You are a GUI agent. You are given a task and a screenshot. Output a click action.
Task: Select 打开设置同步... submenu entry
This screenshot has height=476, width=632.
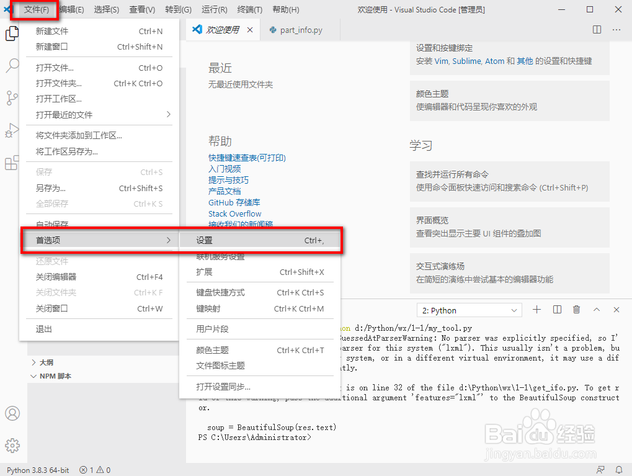(260, 387)
